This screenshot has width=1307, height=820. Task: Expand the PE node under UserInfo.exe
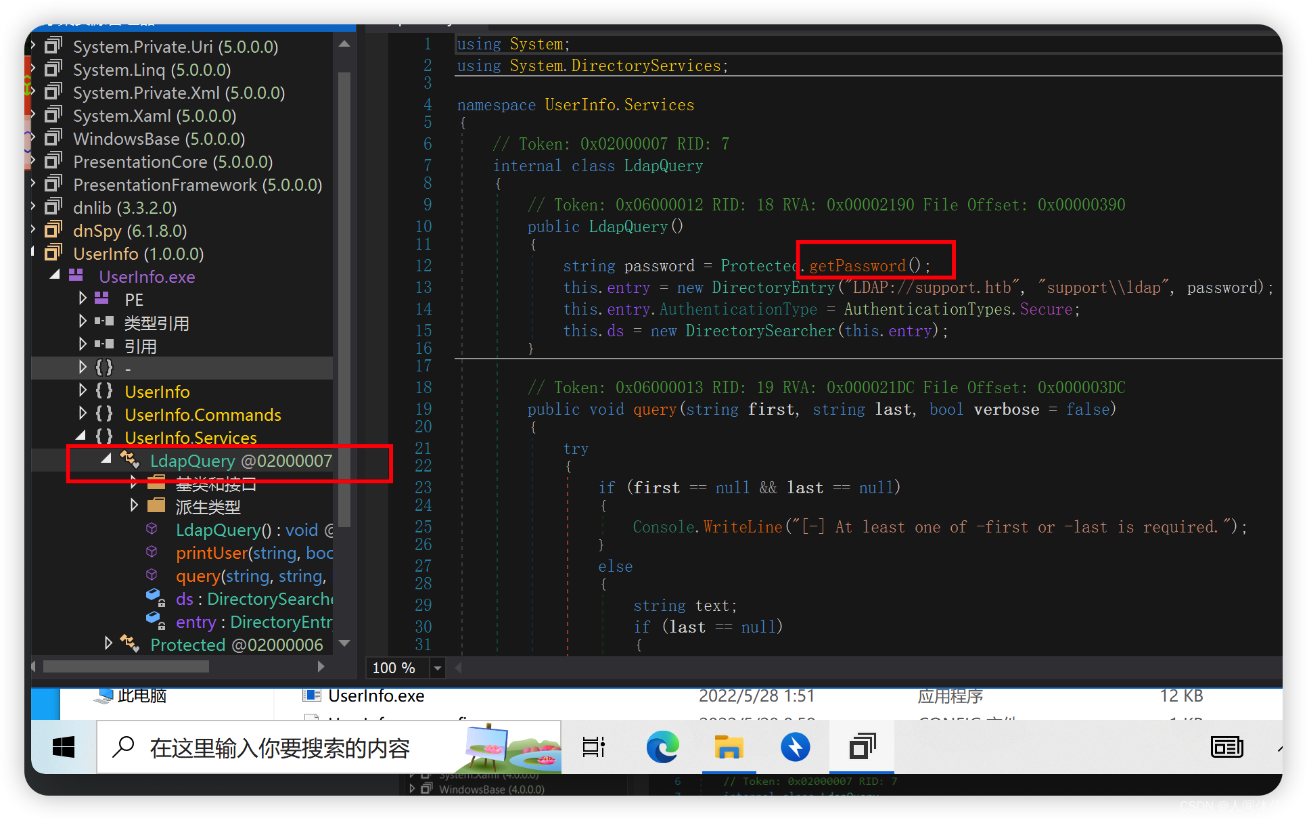83,298
